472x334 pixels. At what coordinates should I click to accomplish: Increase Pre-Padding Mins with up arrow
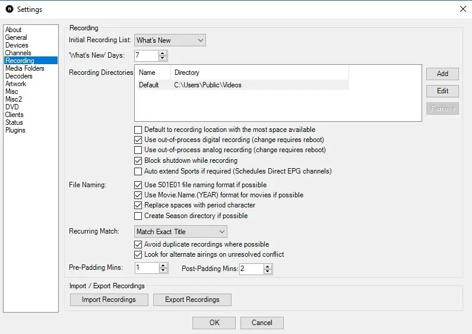pos(163,265)
